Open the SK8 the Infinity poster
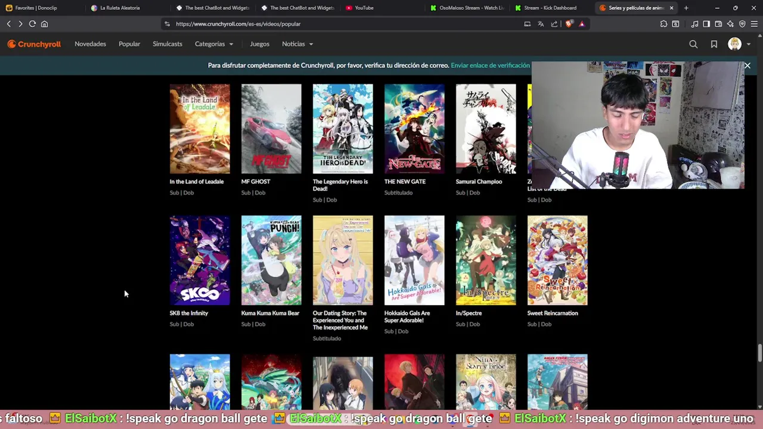The width and height of the screenshot is (763, 429). (x=200, y=260)
